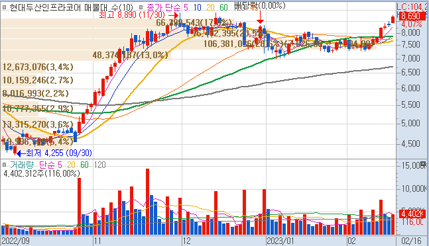Image resolution: width=429 pixels, height=246 pixels.
Task: Click the 2022/09 date axis label
Action: (x=16, y=241)
